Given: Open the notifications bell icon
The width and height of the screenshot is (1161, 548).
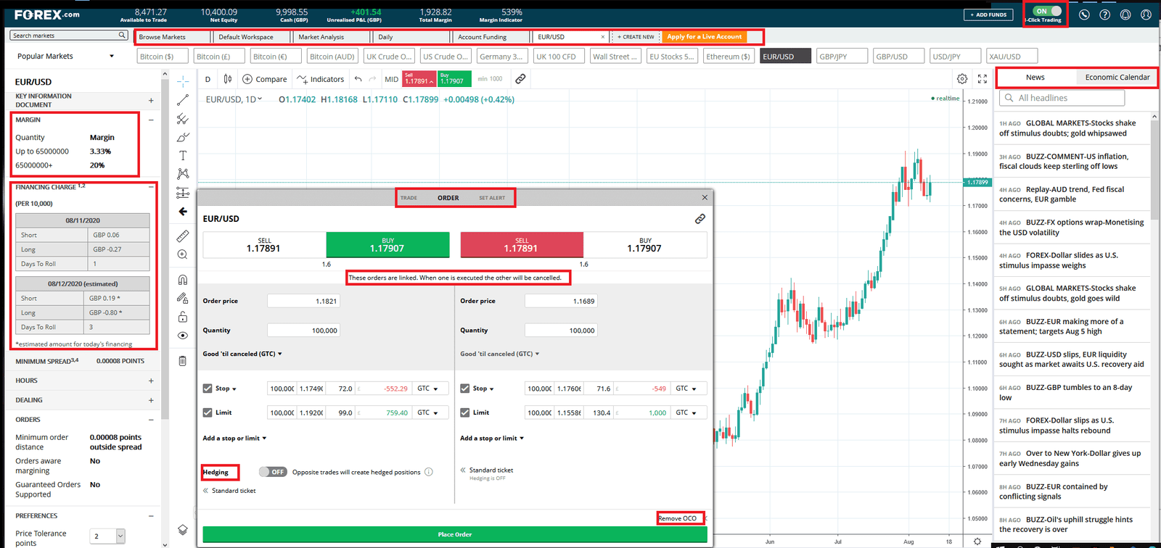Looking at the screenshot, I should point(1125,14).
